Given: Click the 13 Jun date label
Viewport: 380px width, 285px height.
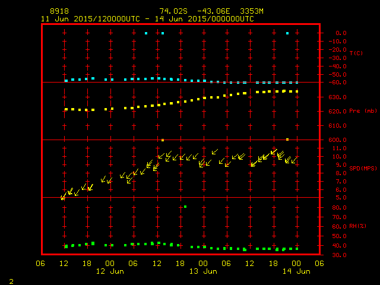Looking at the screenshot, I should 203,271.
